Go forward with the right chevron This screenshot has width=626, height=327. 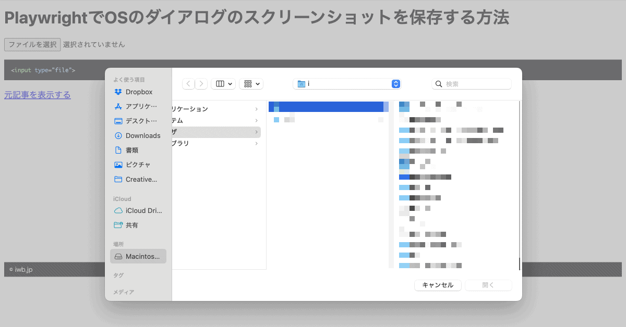[x=201, y=84]
